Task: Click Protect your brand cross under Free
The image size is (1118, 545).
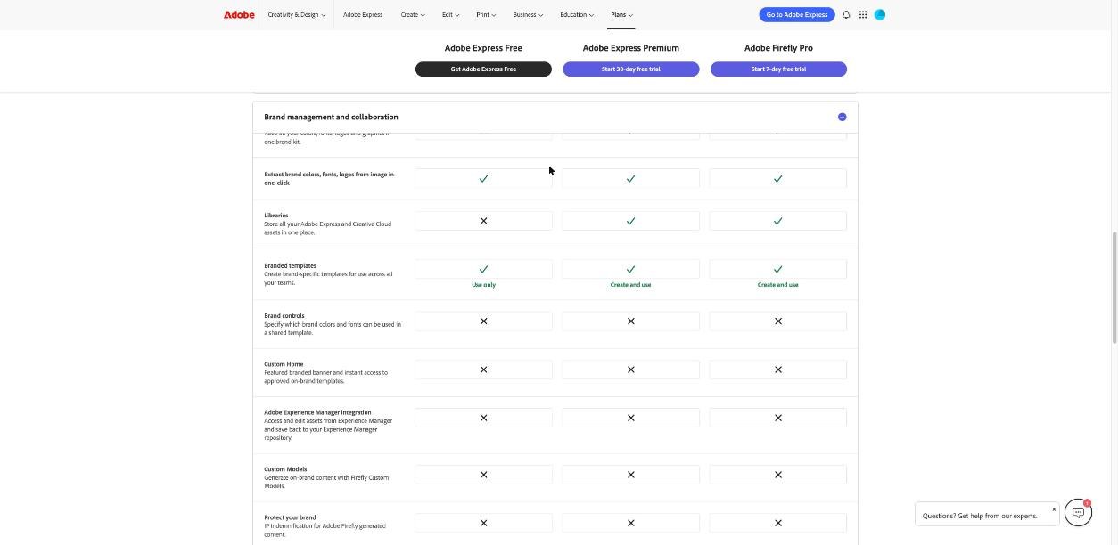Action: (x=483, y=523)
